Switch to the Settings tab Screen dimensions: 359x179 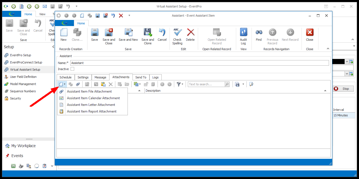(x=83, y=77)
